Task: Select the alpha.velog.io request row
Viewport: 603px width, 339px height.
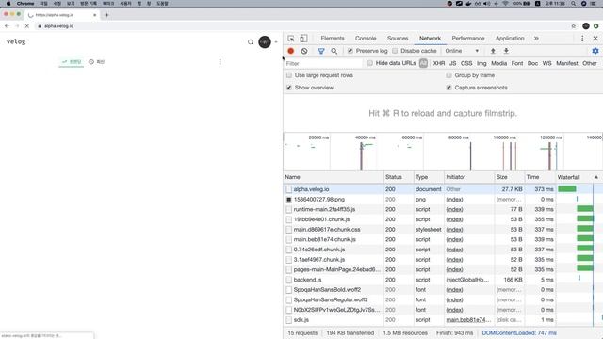Action: (443, 189)
